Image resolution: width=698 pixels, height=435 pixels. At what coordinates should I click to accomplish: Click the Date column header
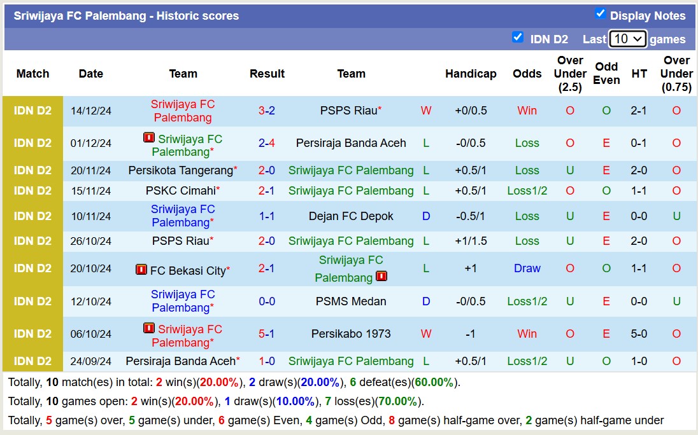pos(91,74)
